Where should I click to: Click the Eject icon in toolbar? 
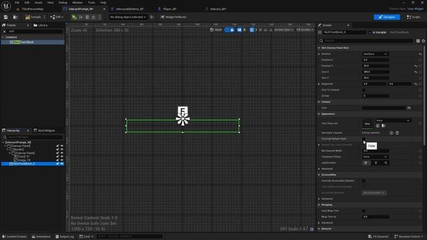tap(93, 17)
